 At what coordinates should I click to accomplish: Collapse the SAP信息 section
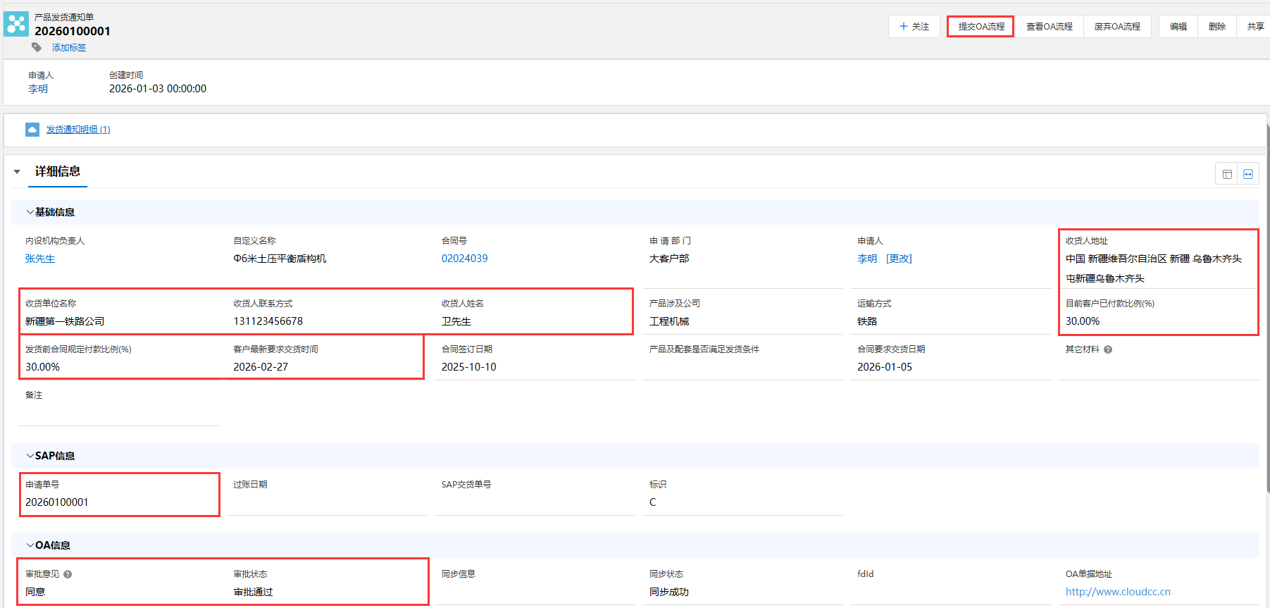click(30, 456)
